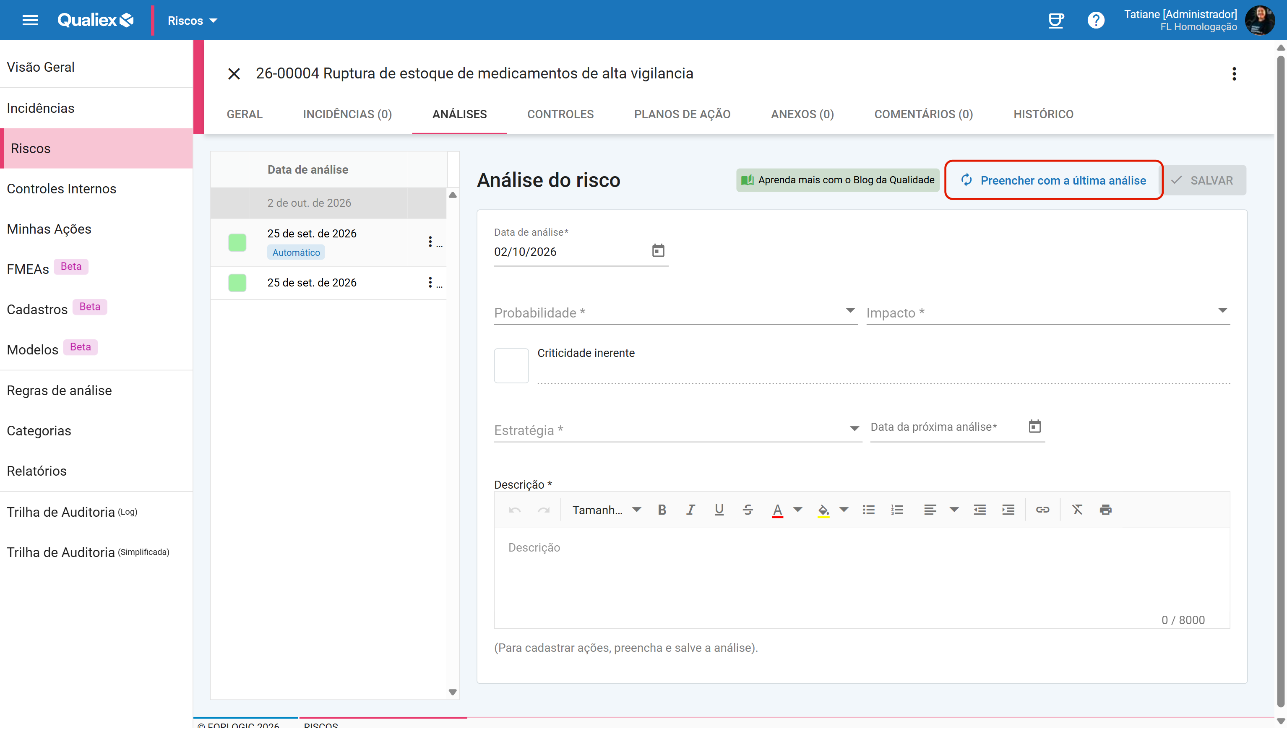1287x755 pixels.
Task: Open calendar for Data de análise
Action: (658, 250)
